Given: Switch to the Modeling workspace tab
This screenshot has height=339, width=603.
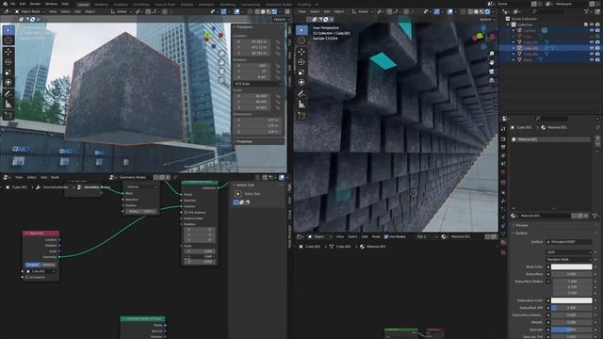Looking at the screenshot, I should (x=101, y=5).
